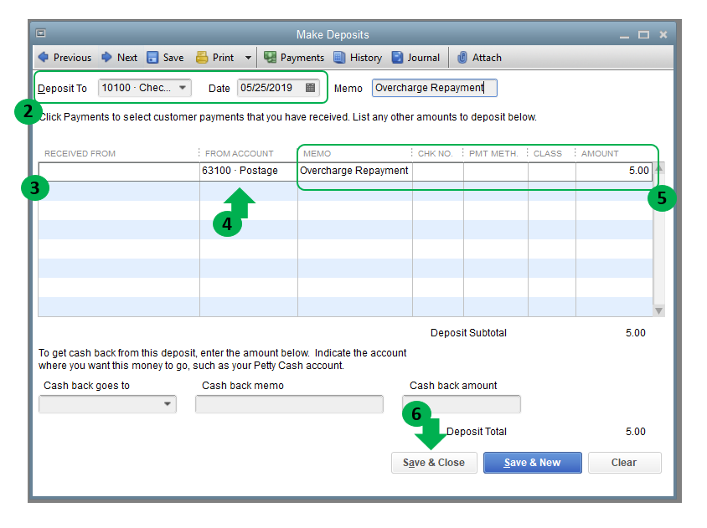
Task: Click the Previous toolbar label
Action: (x=72, y=58)
